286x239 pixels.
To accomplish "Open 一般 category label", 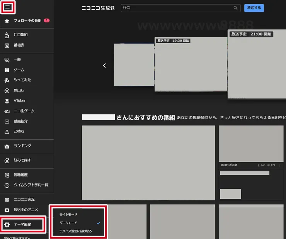I will [17, 59].
